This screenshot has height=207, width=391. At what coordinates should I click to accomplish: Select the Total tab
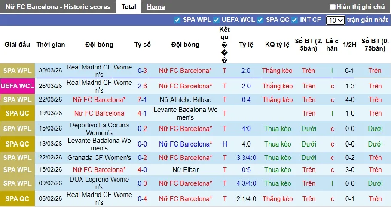click(129, 7)
